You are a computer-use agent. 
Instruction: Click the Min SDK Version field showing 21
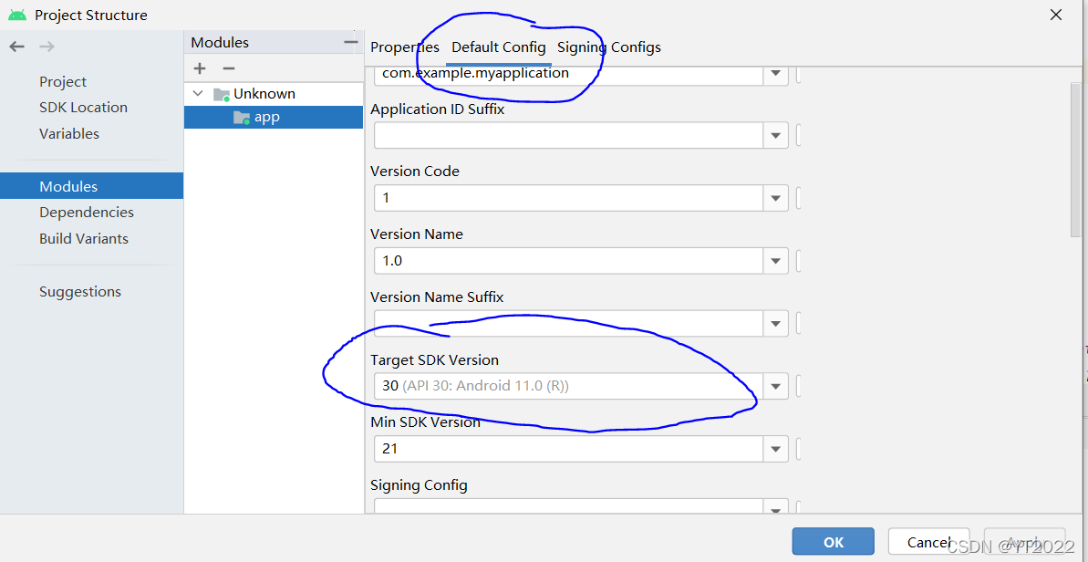pyautogui.click(x=569, y=448)
